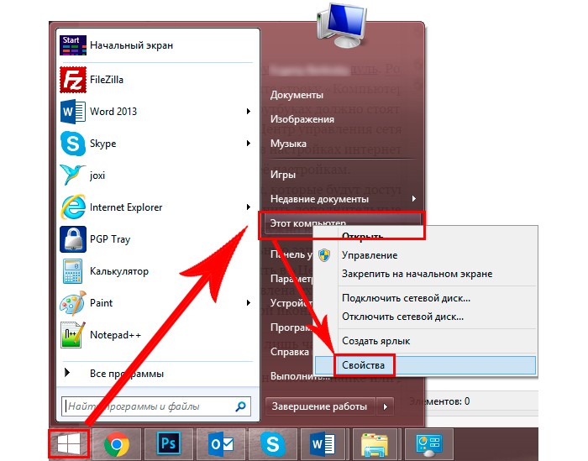The width and height of the screenshot is (588, 461).
Task: Open Skype from the taskbar
Action: [x=273, y=444]
